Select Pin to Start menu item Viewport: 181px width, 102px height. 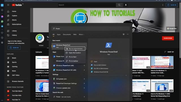(x=75, y=57)
